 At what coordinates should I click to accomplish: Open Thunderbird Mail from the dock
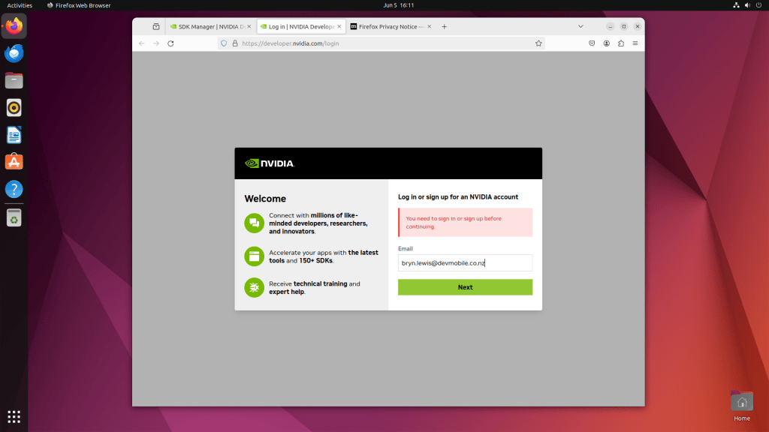click(x=14, y=53)
